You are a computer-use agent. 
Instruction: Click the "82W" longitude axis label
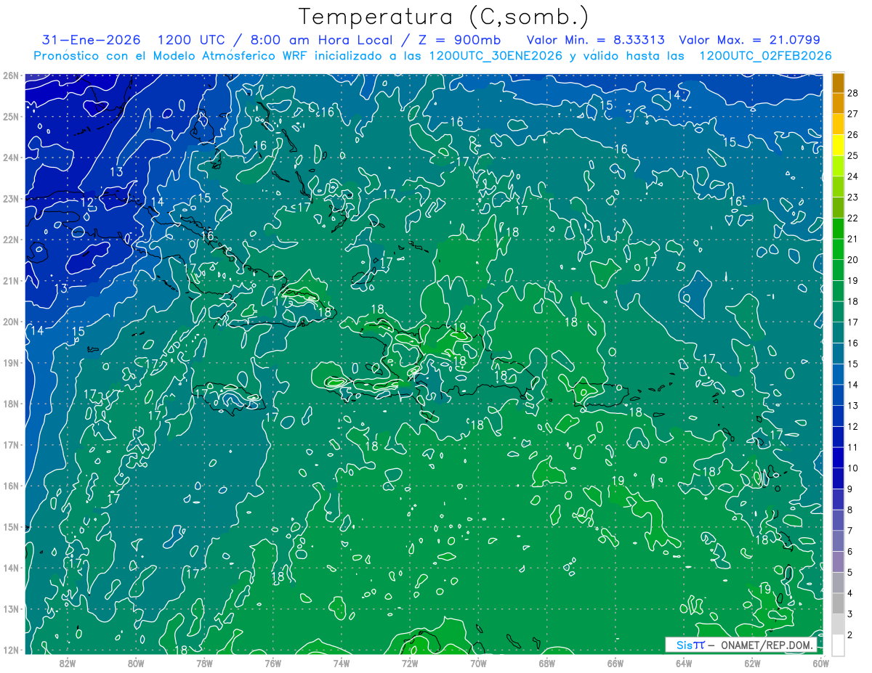point(68,664)
